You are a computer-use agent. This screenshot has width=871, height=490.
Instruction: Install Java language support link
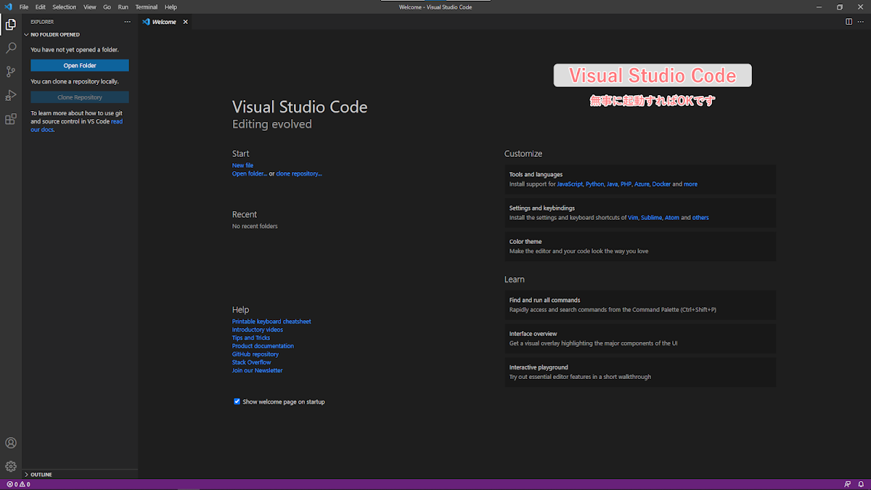[612, 184]
